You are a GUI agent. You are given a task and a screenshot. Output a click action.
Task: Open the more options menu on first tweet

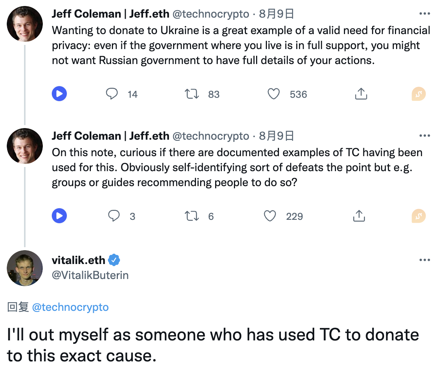(x=424, y=14)
